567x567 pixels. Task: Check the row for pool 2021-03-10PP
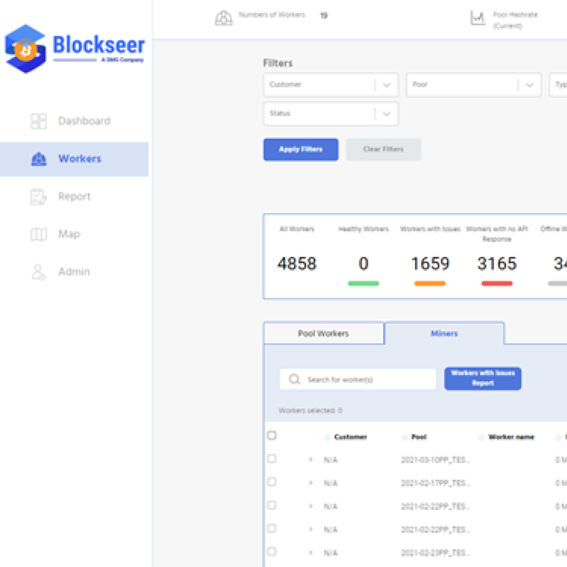coord(272,459)
